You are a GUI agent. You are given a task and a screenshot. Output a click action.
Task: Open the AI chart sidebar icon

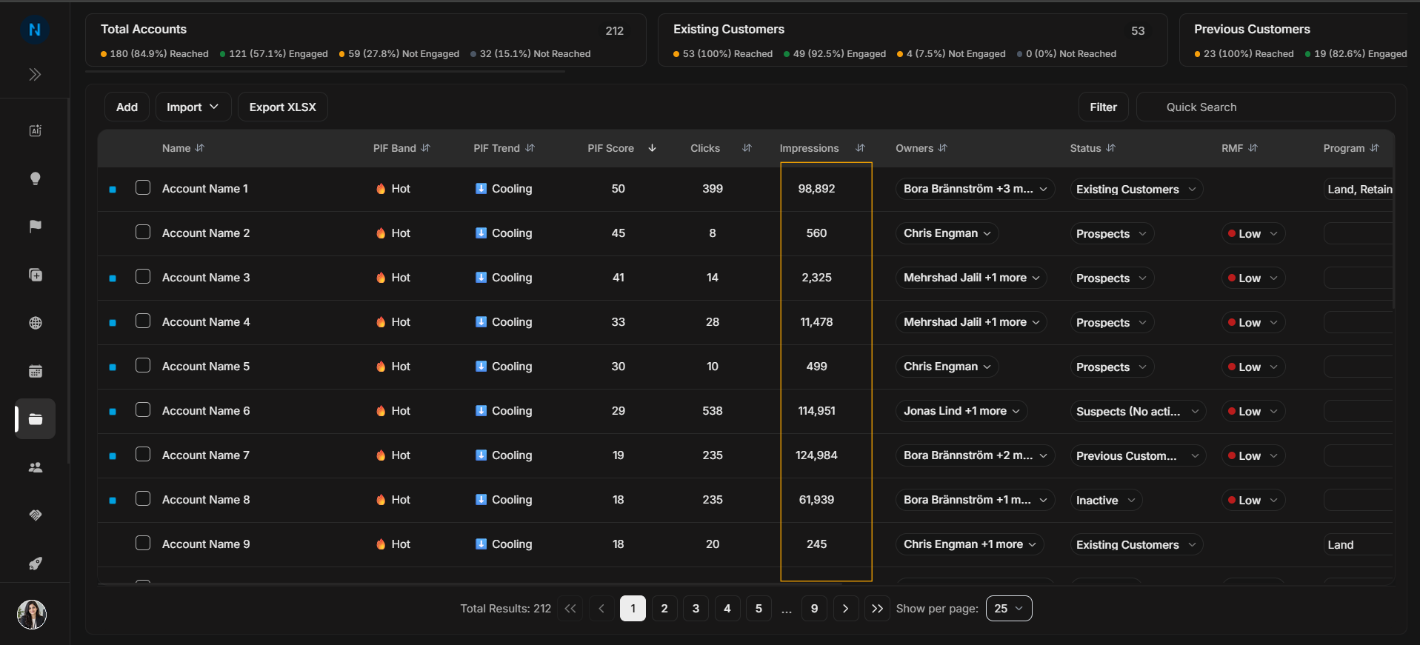35,130
